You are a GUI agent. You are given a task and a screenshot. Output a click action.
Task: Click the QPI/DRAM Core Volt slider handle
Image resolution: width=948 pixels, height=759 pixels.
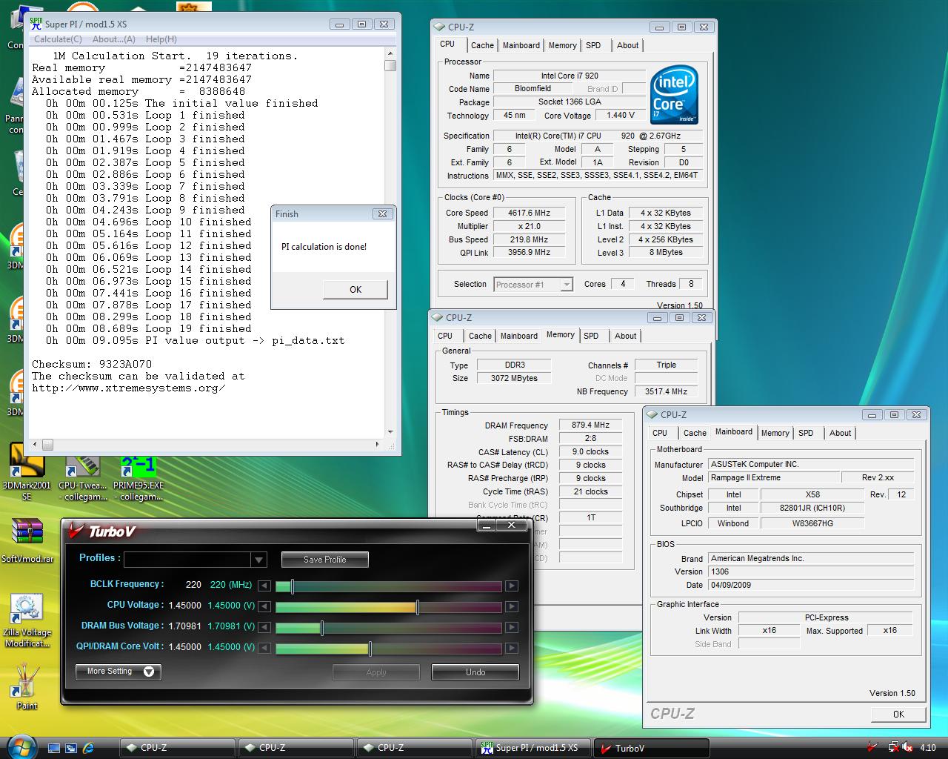[x=370, y=649]
